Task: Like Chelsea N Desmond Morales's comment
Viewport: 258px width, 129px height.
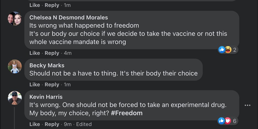Action: tap(35, 53)
